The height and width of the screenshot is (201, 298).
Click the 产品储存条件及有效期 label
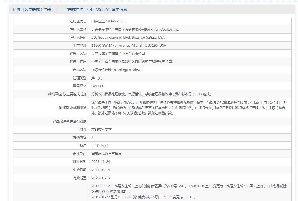[x=69, y=121]
